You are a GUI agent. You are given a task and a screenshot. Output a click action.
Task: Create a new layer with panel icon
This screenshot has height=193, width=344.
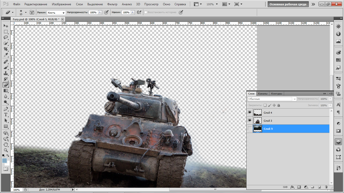click(x=319, y=187)
